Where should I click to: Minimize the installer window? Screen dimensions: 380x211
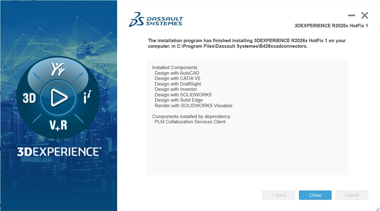point(351,15)
